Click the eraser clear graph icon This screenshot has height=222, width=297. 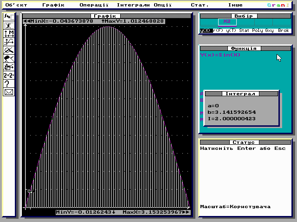[9, 59]
